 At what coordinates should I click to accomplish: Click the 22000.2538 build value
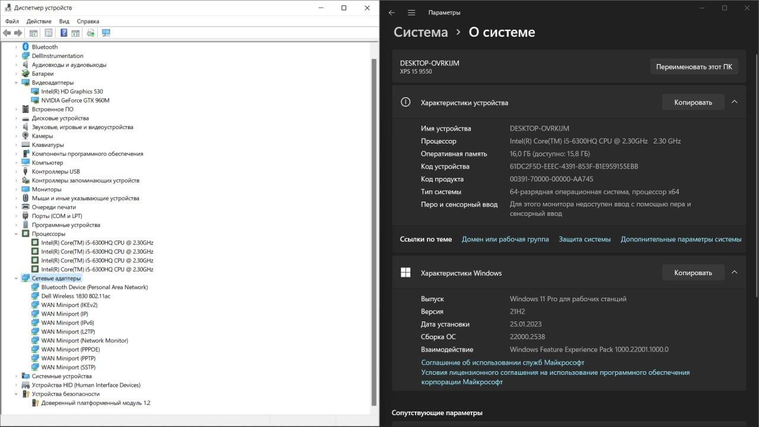click(527, 337)
